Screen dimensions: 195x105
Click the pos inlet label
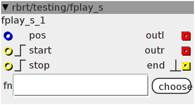click(x=37, y=36)
